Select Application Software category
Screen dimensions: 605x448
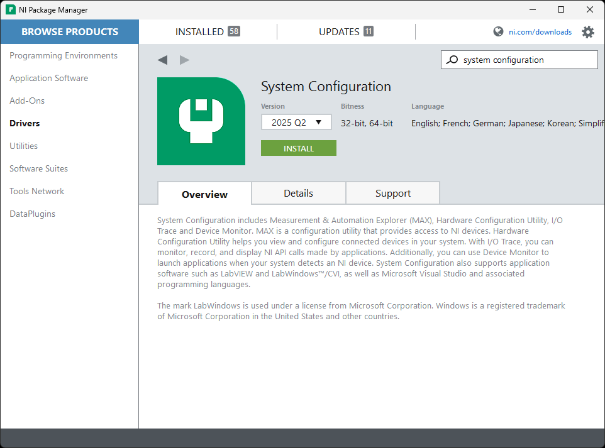point(48,79)
